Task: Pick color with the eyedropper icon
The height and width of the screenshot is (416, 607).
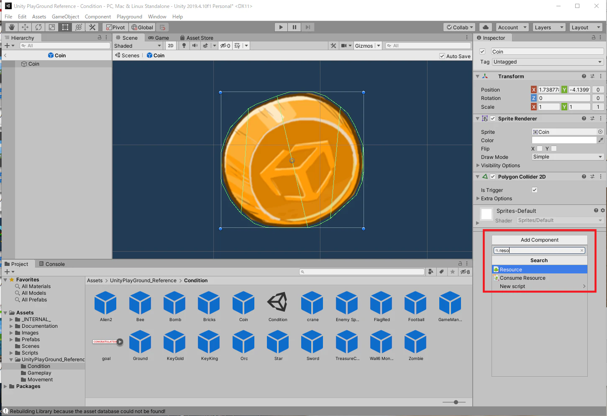Action: pyautogui.click(x=601, y=140)
